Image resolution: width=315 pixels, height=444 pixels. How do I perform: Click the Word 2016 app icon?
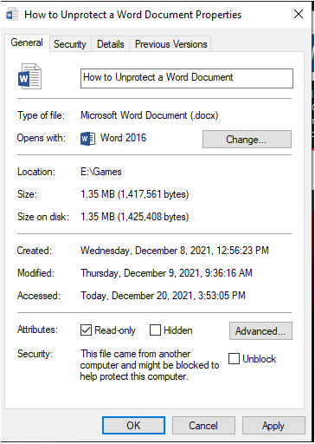tap(87, 139)
